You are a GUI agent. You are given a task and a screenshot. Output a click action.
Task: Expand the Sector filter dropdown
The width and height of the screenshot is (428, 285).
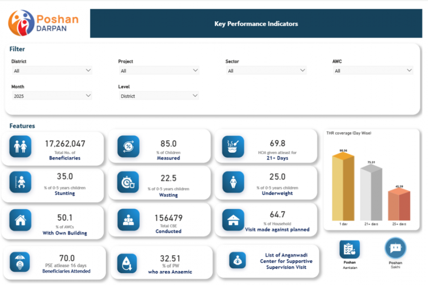click(x=265, y=71)
